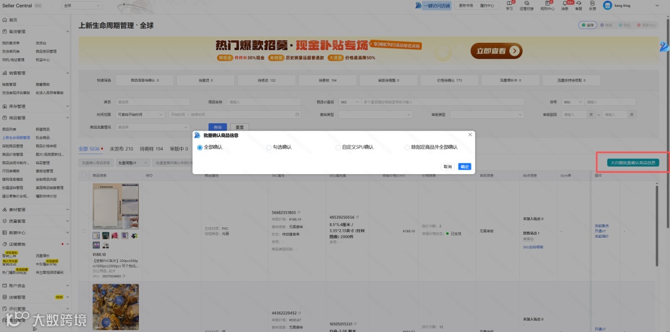Open the 审版类型 dropdown
Viewport: 670px width, 332px height.
coord(487,115)
